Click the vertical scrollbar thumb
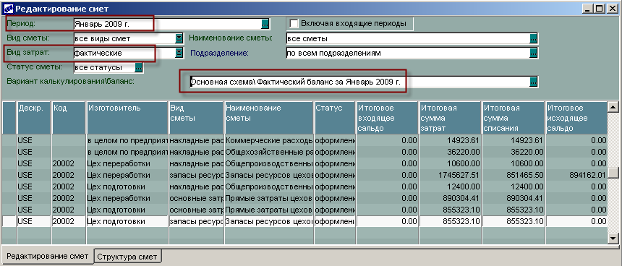Viewport: 622px width, 266px height. pyautogui.click(x=613, y=172)
